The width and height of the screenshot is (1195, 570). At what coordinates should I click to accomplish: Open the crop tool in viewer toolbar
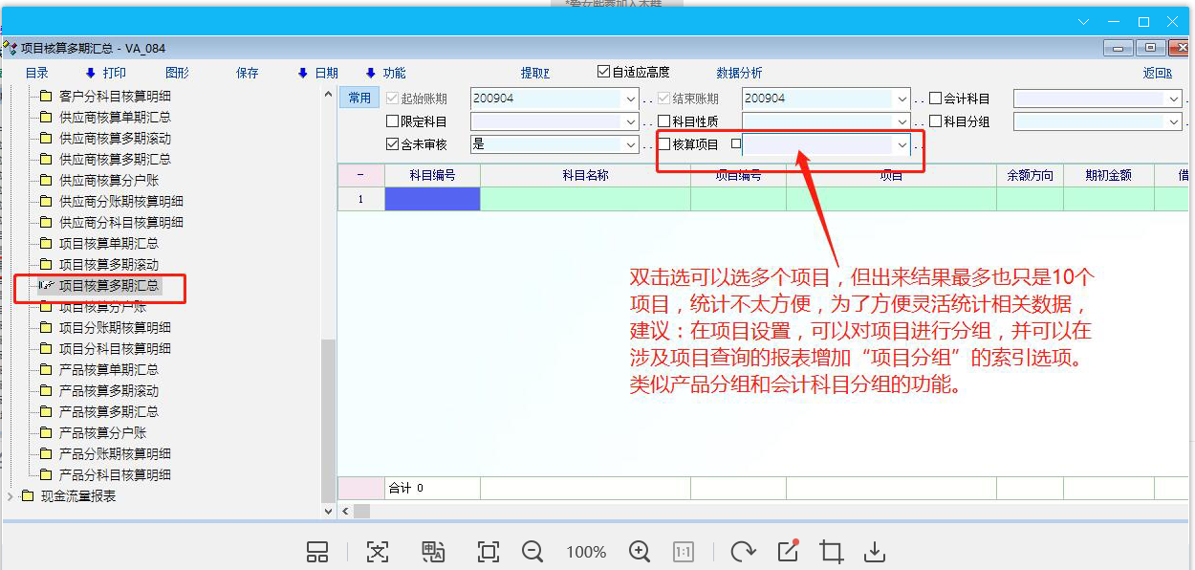click(x=831, y=552)
